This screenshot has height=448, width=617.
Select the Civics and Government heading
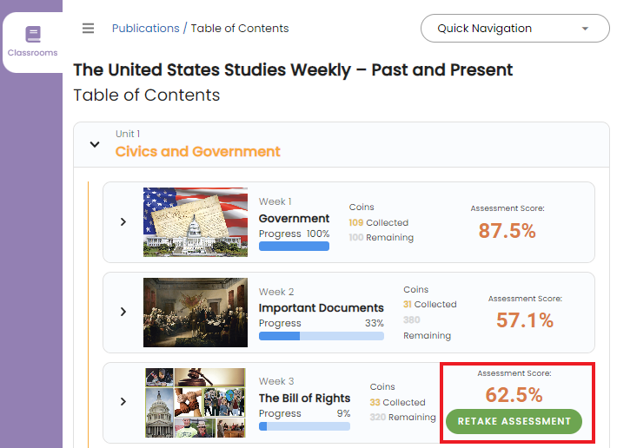(x=197, y=151)
